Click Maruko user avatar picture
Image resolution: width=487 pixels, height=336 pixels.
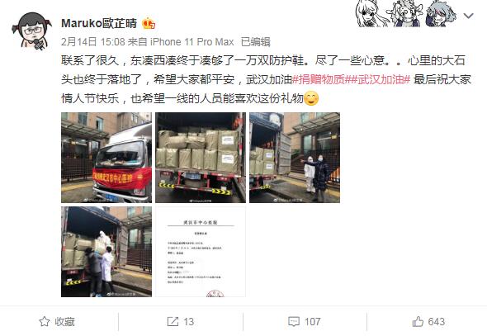[31, 31]
